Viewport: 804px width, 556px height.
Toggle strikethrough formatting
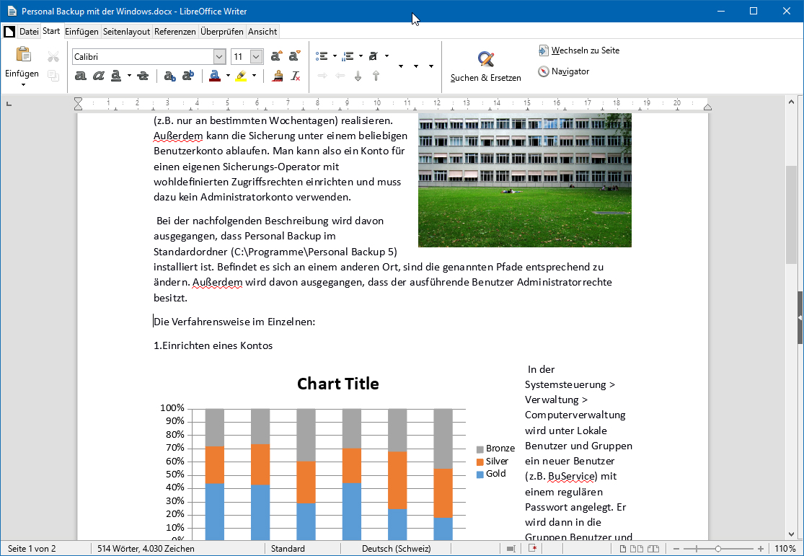143,76
